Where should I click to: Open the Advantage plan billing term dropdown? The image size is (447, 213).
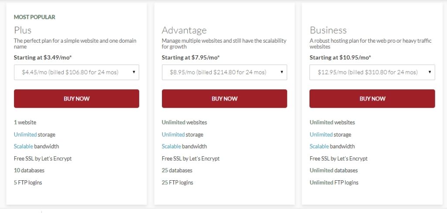[x=224, y=72]
